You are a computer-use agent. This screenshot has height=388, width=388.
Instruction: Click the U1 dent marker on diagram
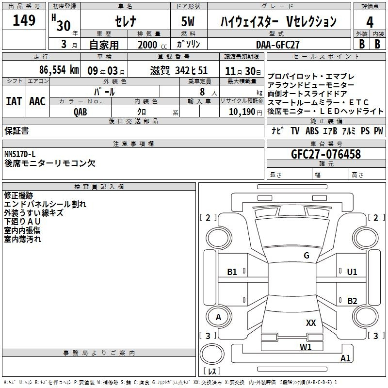352,272
